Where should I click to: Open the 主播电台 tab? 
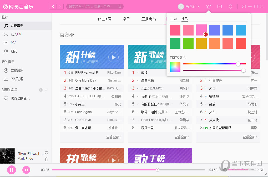[149, 19]
